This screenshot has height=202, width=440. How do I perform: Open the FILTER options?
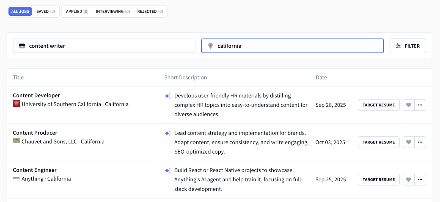tap(408, 46)
